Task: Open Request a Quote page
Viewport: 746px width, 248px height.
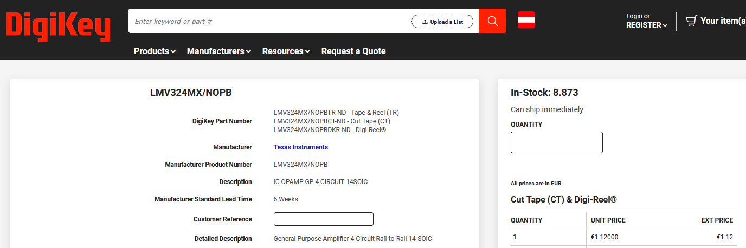Action: coord(353,51)
